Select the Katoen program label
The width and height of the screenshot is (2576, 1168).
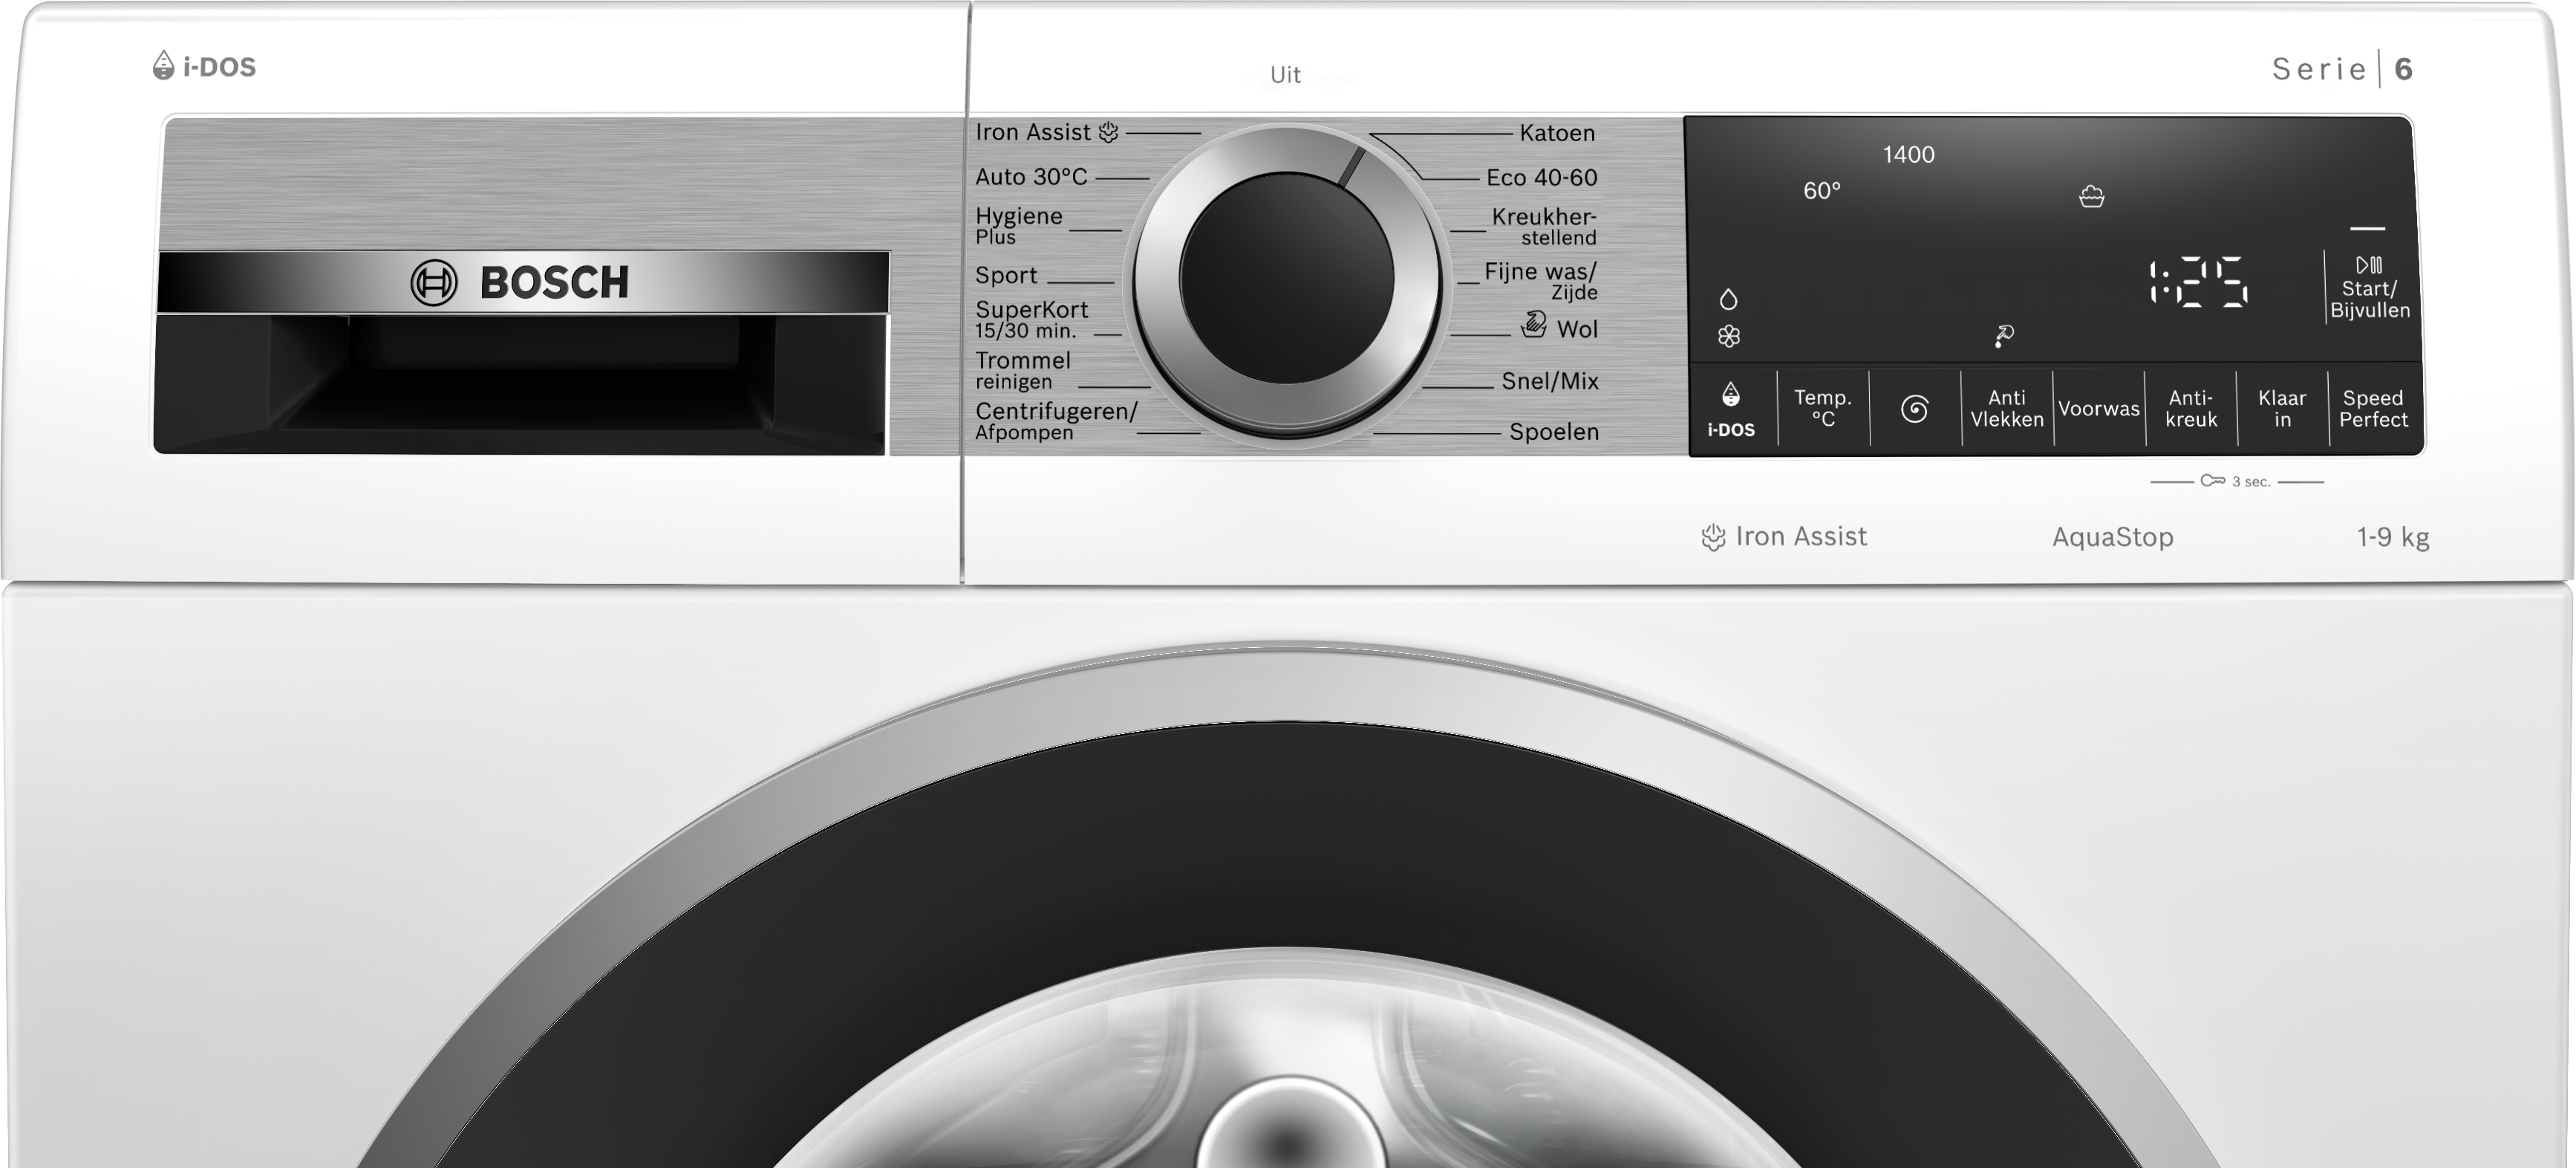(x=1557, y=133)
